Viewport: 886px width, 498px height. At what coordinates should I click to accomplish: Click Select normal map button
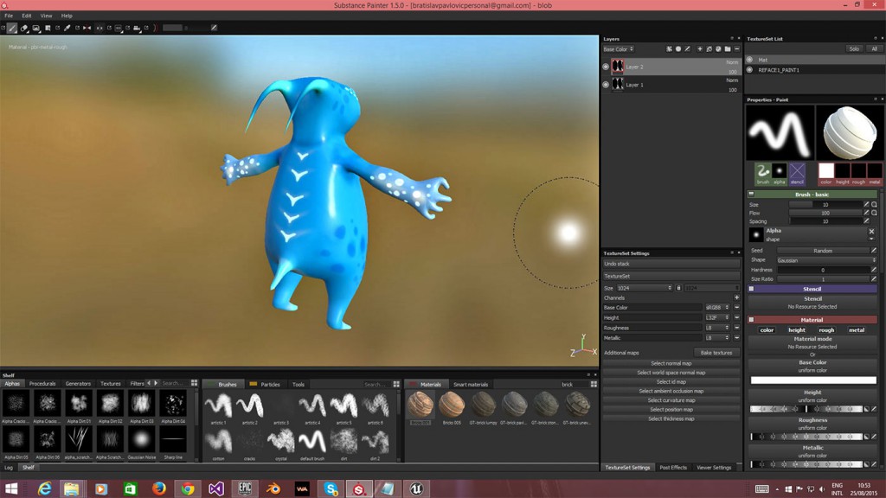(671, 364)
